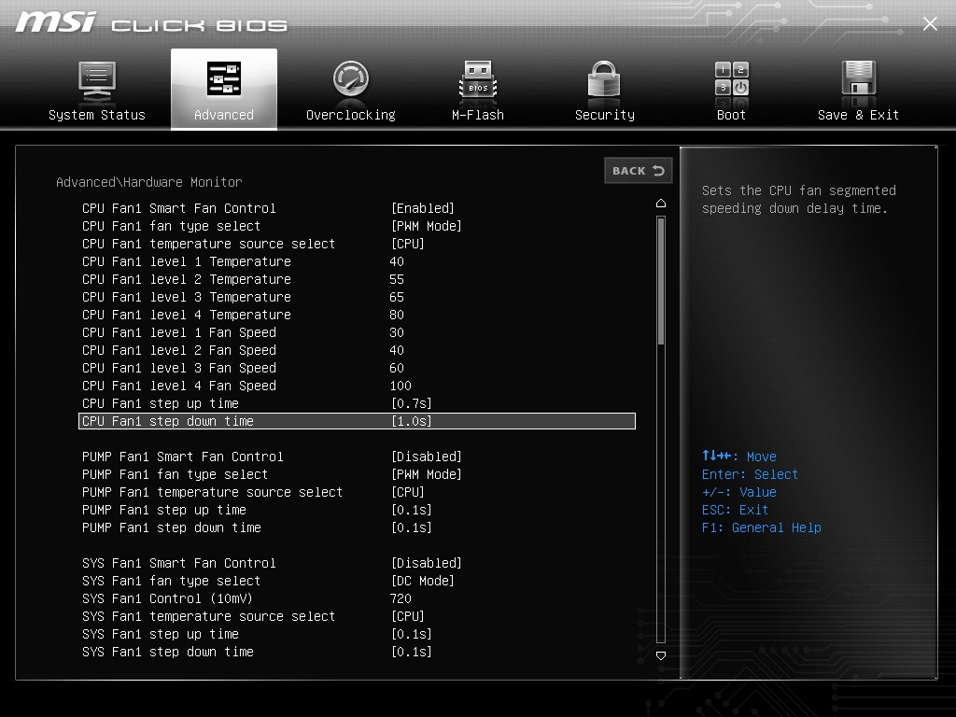Switch to the Save & Exit tab label
This screenshot has width=956, height=717.
[859, 115]
